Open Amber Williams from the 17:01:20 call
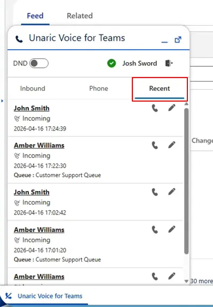The height and width of the screenshot is (307, 213). 39,230
